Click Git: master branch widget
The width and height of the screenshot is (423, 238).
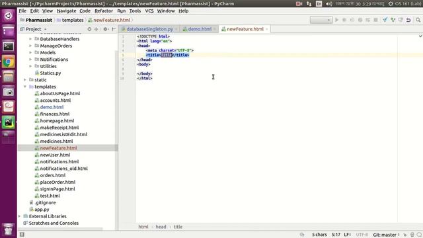386,235
